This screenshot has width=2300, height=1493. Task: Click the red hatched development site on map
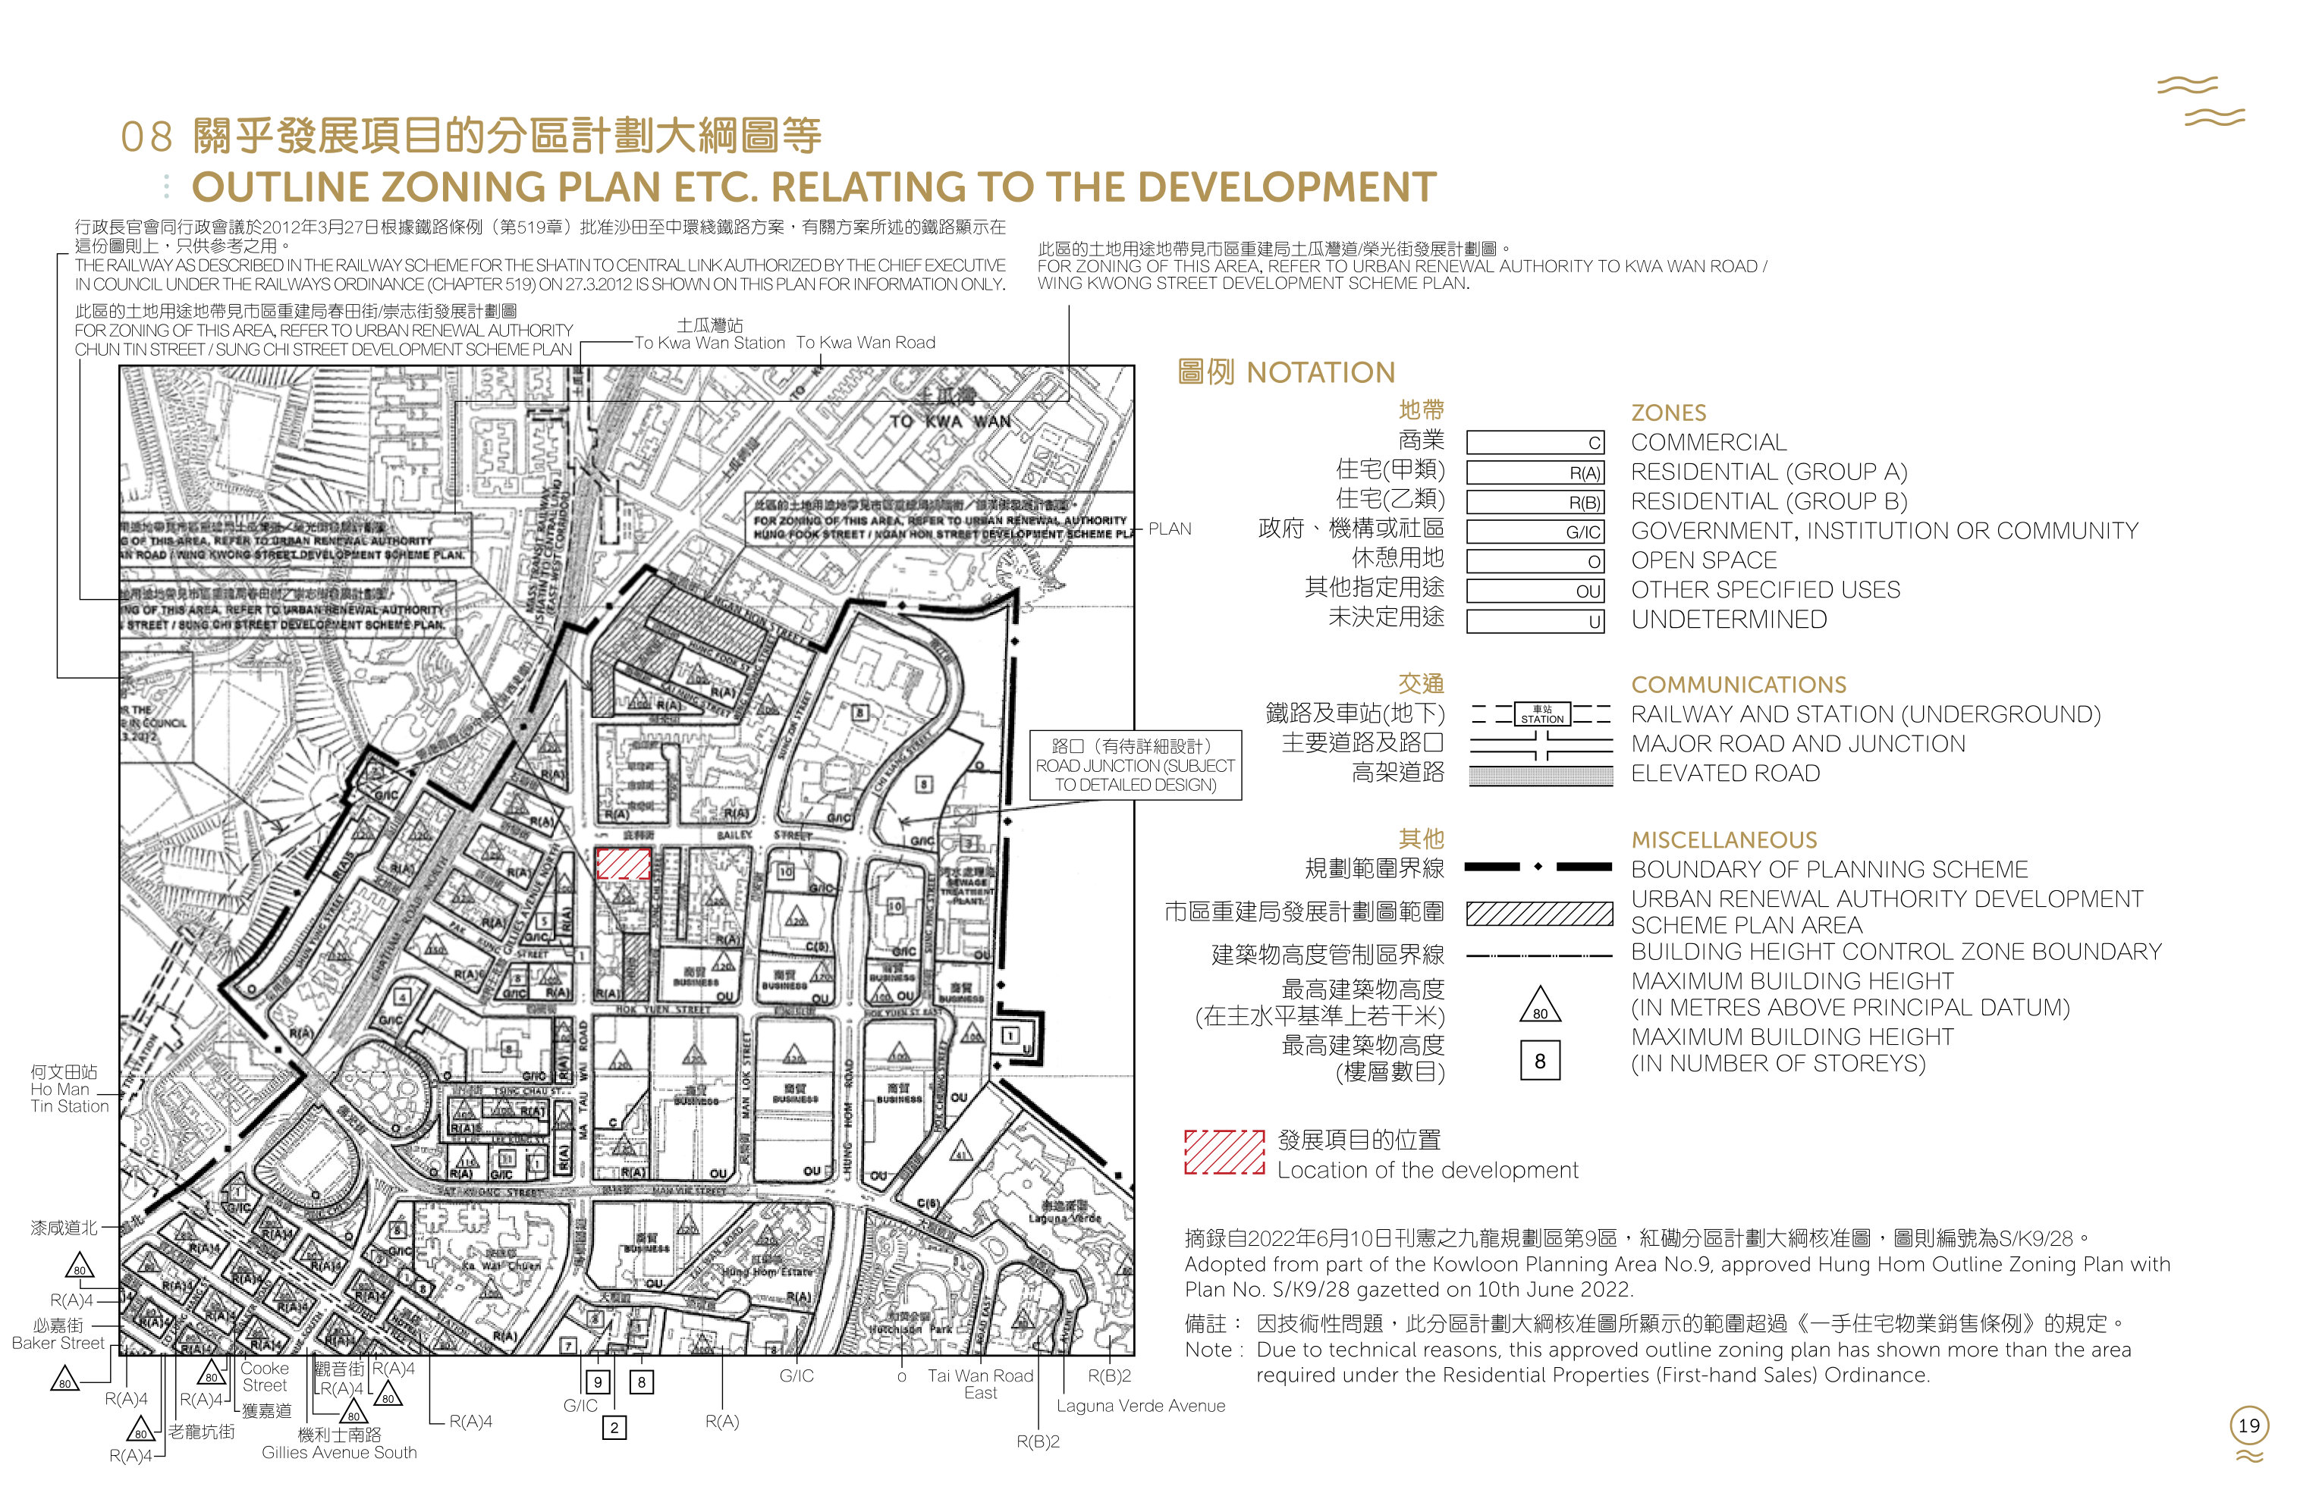click(x=622, y=864)
